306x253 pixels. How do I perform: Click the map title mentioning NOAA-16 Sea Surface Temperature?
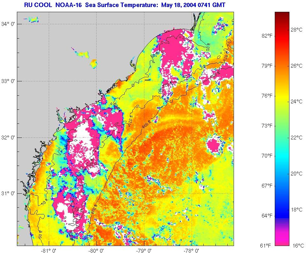pos(125,5)
